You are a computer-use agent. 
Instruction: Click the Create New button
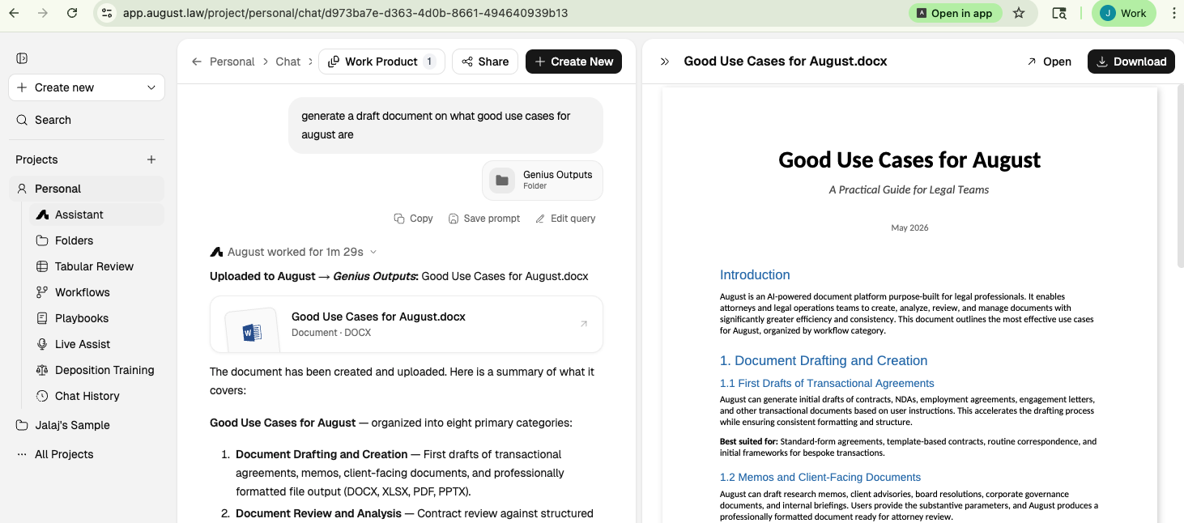click(x=573, y=62)
